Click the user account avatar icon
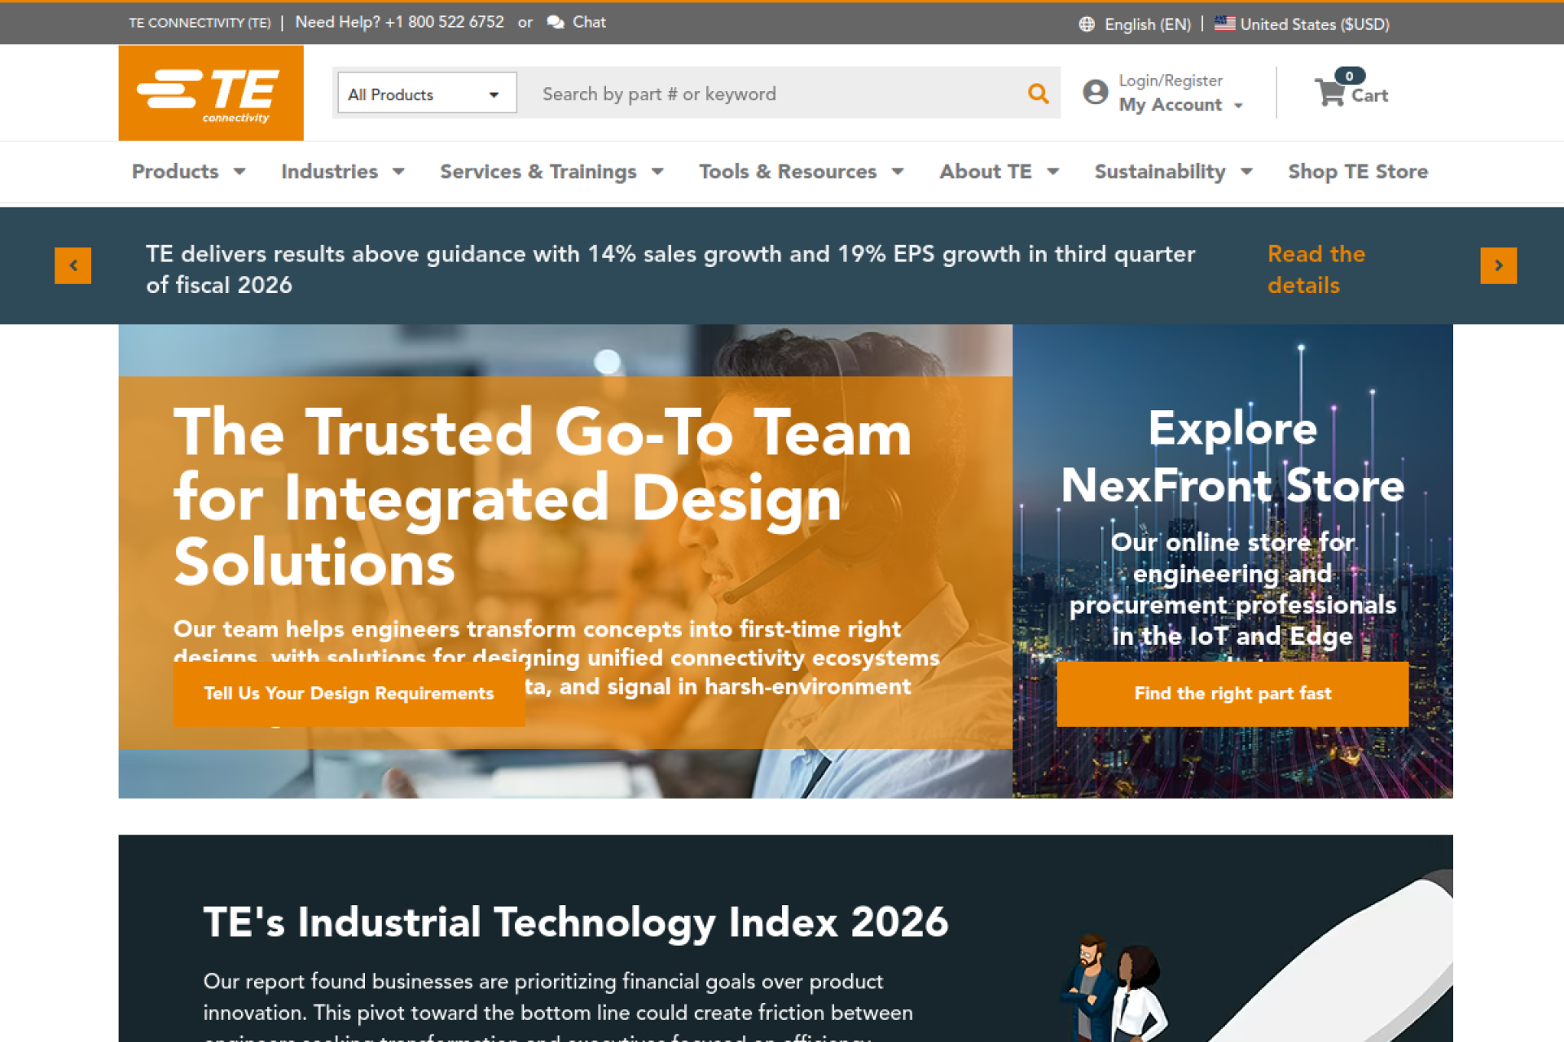The image size is (1564, 1042). click(1096, 92)
